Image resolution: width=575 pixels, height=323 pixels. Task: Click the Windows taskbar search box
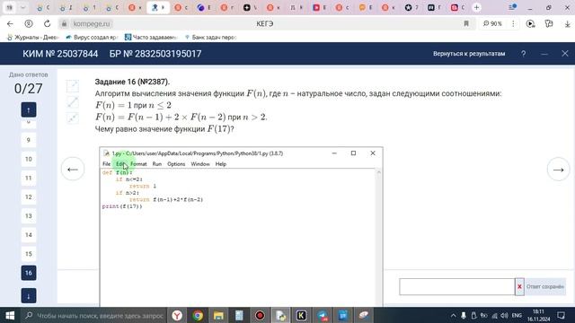click(94, 315)
